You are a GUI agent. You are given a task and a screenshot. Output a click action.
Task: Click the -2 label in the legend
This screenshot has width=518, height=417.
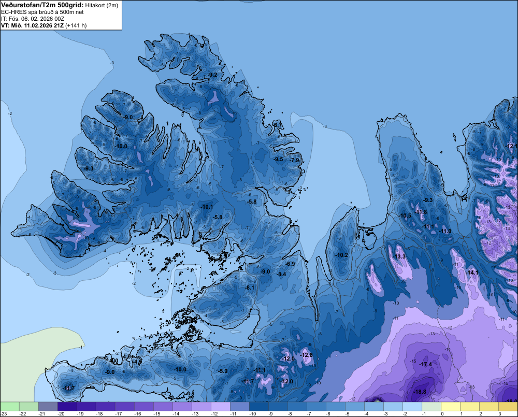pos(405,414)
